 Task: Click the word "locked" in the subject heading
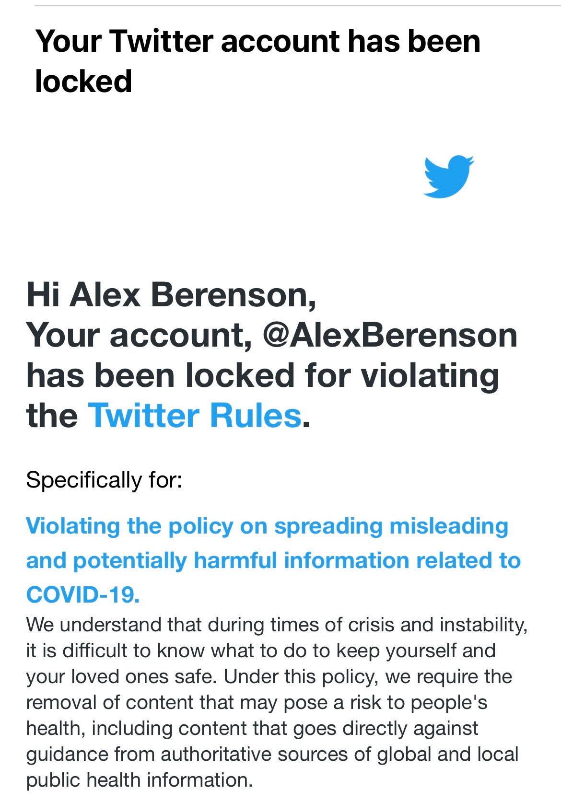click(83, 81)
